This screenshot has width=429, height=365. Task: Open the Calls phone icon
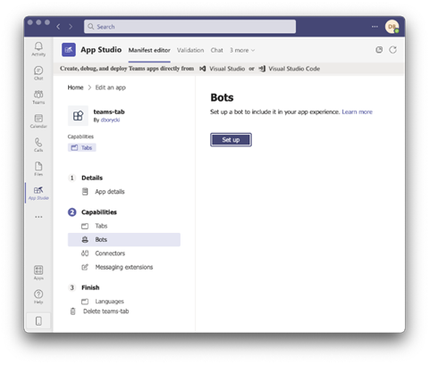(x=38, y=145)
